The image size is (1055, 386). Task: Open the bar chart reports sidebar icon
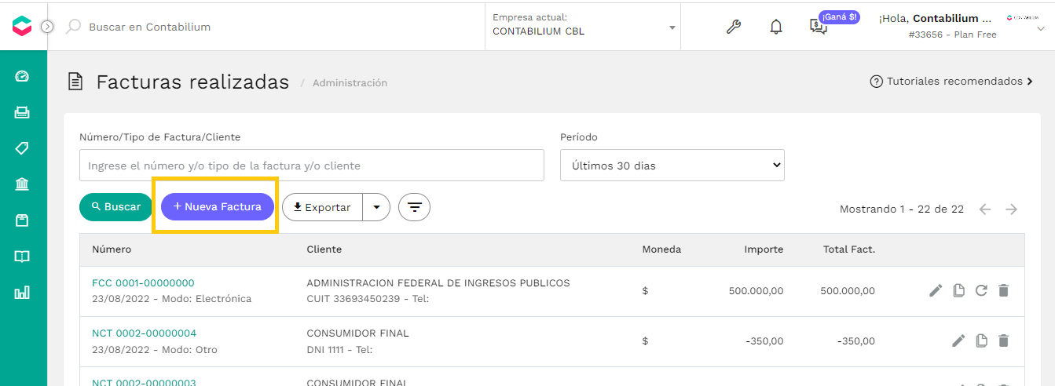(x=22, y=293)
